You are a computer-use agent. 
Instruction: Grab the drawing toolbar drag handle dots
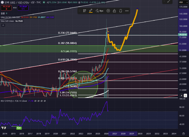tap(79, 11)
